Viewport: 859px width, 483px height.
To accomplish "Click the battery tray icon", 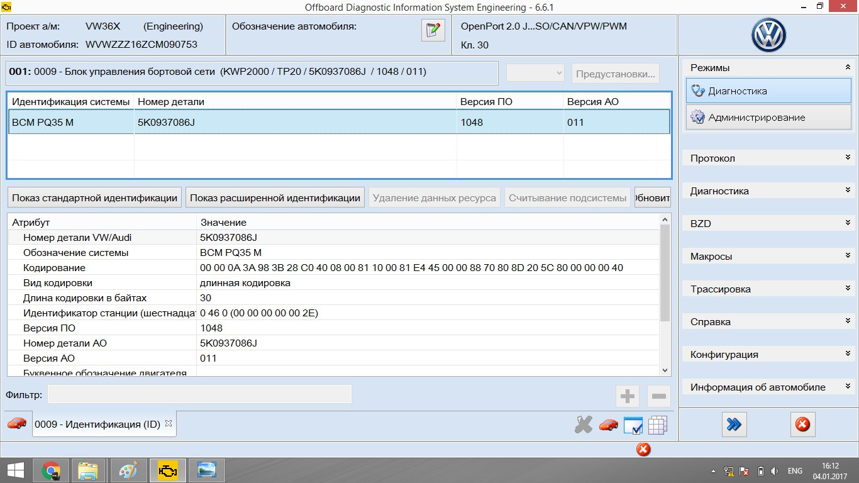I will [x=760, y=470].
